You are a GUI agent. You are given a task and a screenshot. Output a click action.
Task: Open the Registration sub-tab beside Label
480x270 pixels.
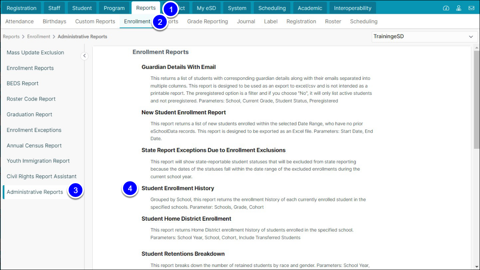[x=301, y=21]
